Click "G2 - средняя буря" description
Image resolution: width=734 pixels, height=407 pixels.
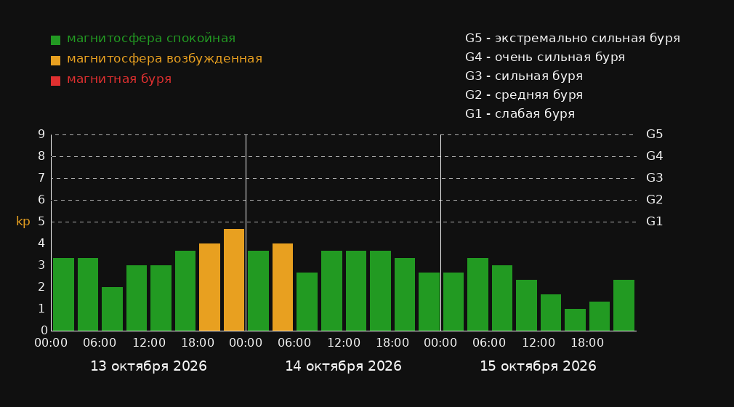pyautogui.click(x=524, y=95)
